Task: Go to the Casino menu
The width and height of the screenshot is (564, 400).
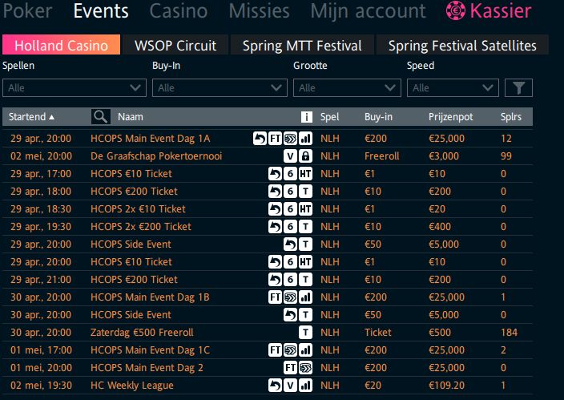Action: point(179,10)
